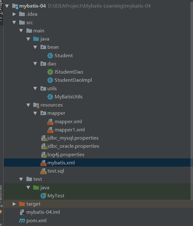The image size is (193, 226).
Task: Collapse the test folder arrow
Action: pyautogui.click(x=21, y=179)
